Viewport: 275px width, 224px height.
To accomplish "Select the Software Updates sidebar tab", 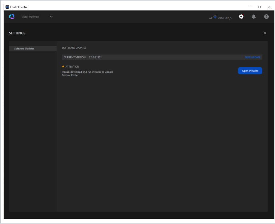I will (x=33, y=49).
